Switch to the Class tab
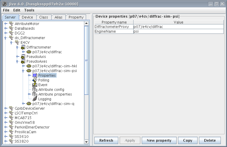The height and width of the screenshot is (147, 227). click(44, 17)
